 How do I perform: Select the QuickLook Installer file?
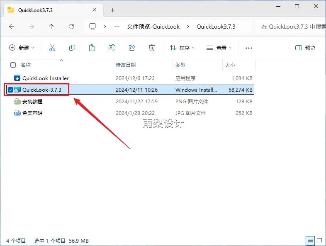(46, 78)
